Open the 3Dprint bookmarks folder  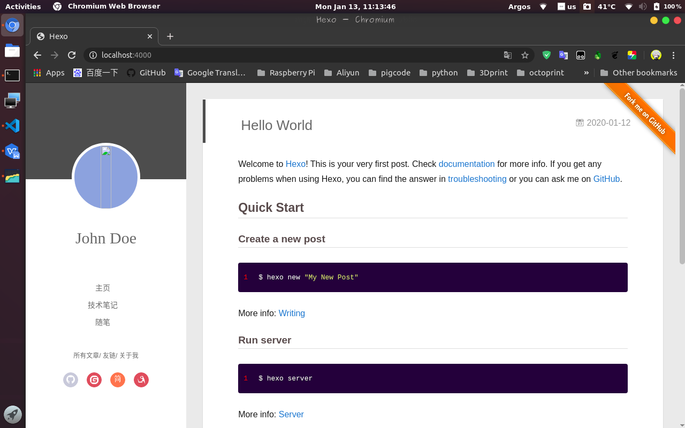coord(488,73)
